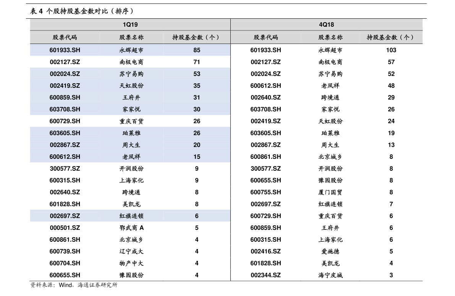Viewport: 455px width, 296px height.
Task: Click fund count value 19
Action: click(x=391, y=133)
